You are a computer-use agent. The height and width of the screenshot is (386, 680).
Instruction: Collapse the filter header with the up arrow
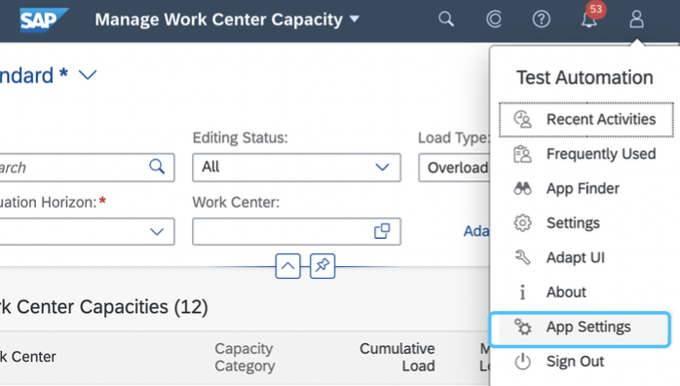(287, 266)
